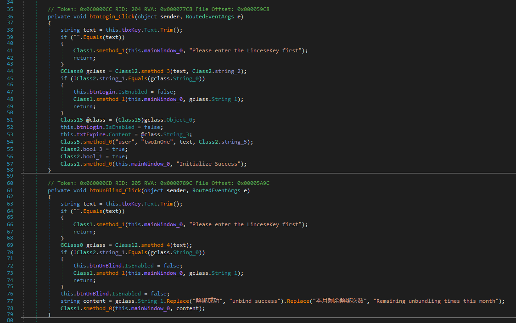Click tbxKey on line 38

pyautogui.click(x=131, y=30)
